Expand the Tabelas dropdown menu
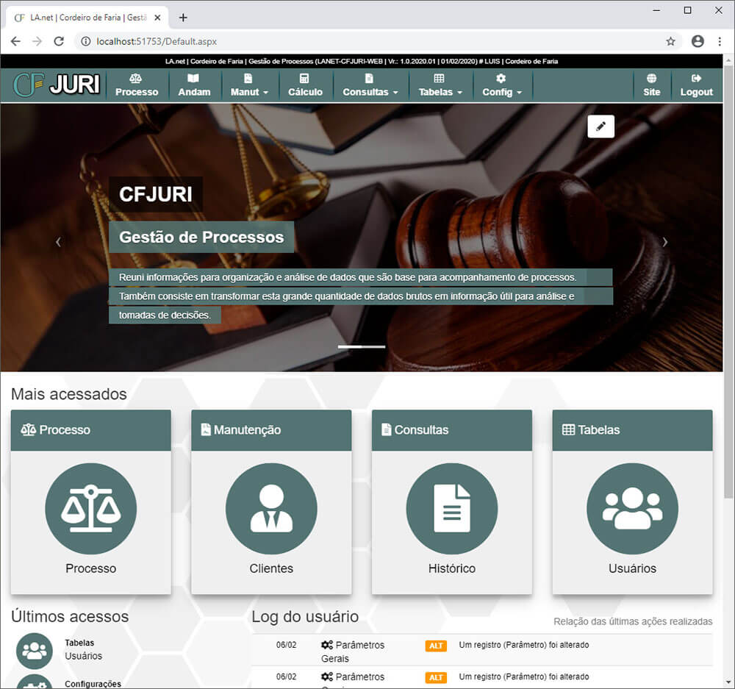This screenshot has width=735, height=689. (x=440, y=85)
